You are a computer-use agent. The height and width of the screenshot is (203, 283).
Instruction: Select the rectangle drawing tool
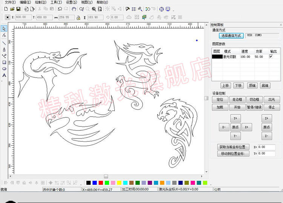(x=4, y=62)
